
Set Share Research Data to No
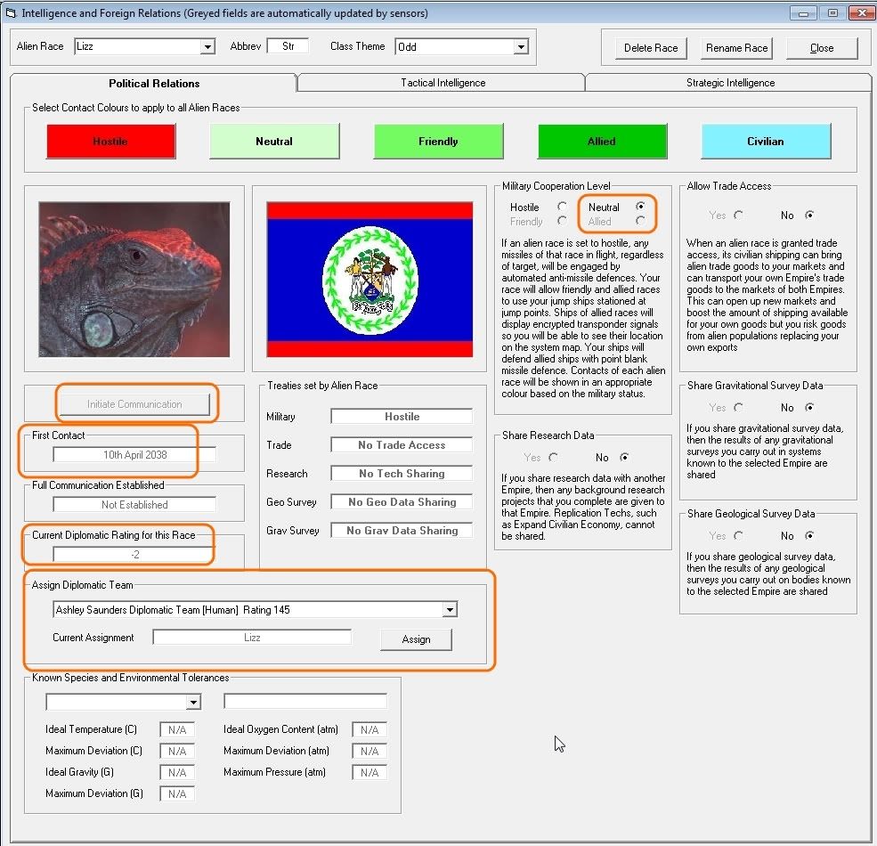624,457
